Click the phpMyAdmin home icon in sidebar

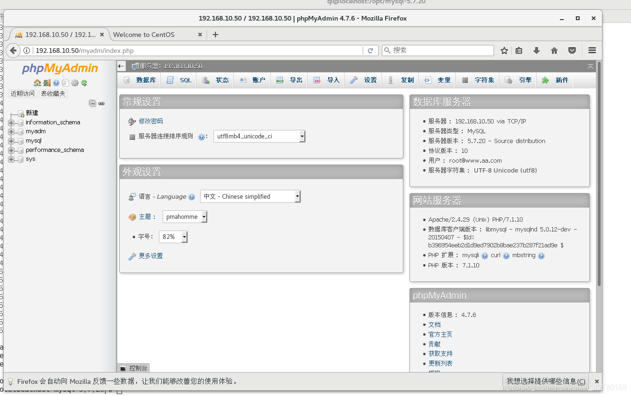pos(37,83)
